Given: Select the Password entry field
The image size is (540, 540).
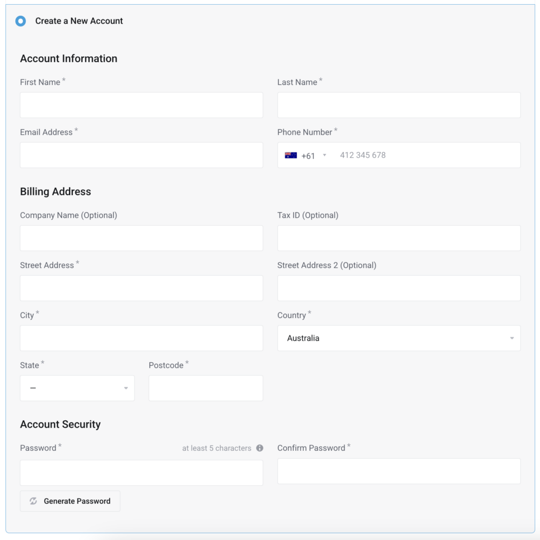Looking at the screenshot, I should (141, 473).
